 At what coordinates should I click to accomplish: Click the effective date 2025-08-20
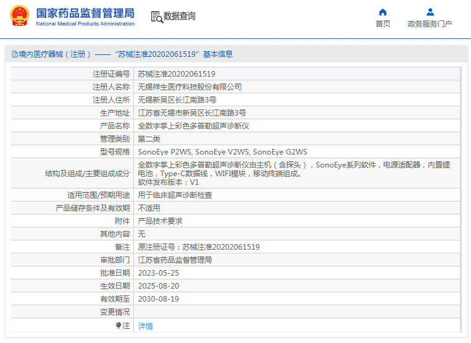tap(158, 286)
